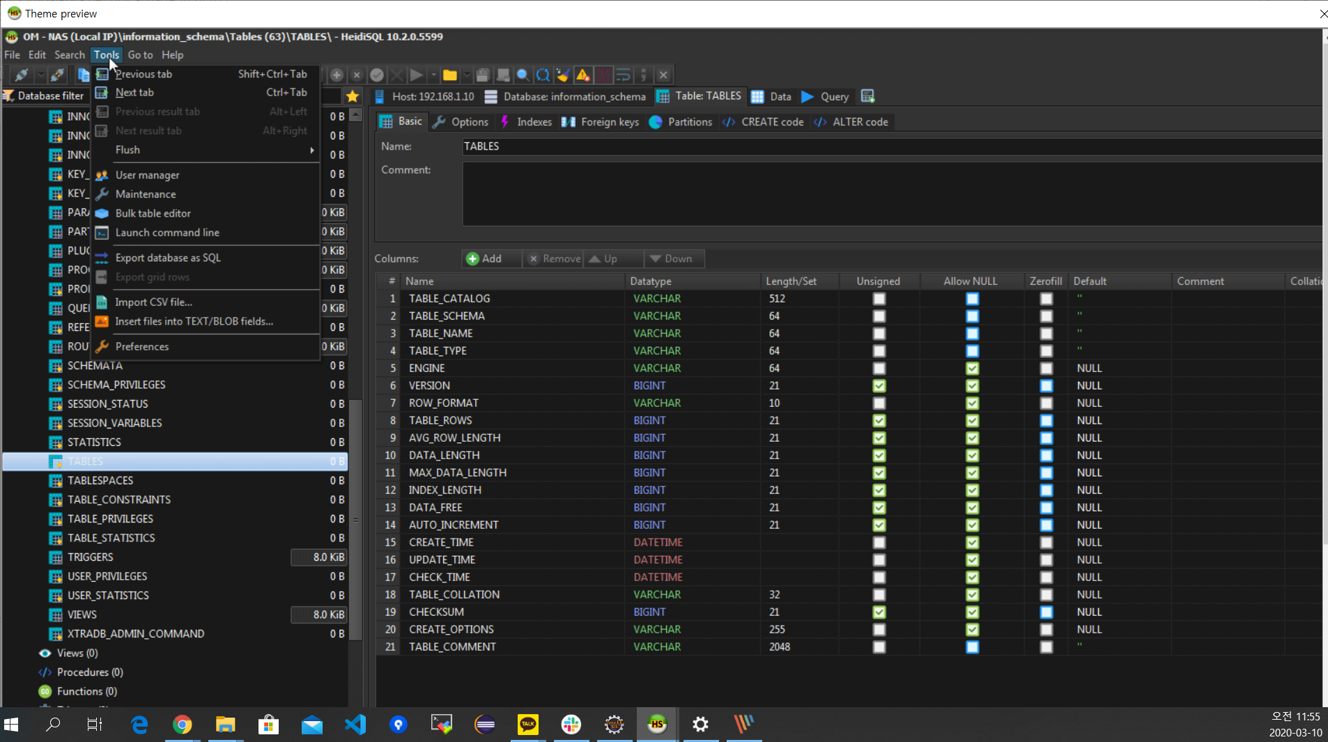Viewport: 1328px width, 742px height.
Task: Click the Add column button
Action: tap(491, 258)
